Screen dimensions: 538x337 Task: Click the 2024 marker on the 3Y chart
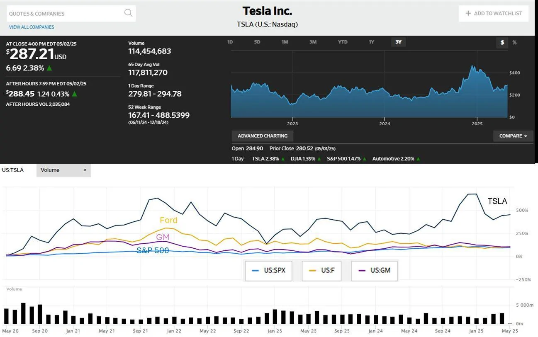click(385, 124)
